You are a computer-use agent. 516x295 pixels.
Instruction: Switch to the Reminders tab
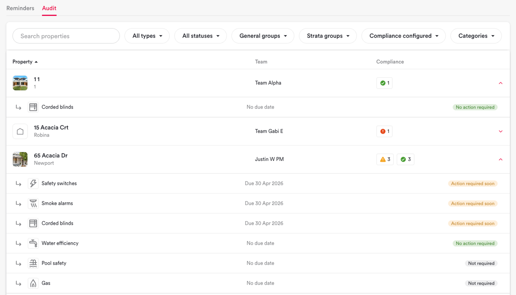[20, 8]
